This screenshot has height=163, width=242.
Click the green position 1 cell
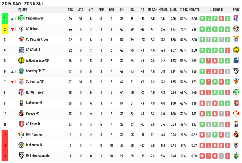(5, 19)
